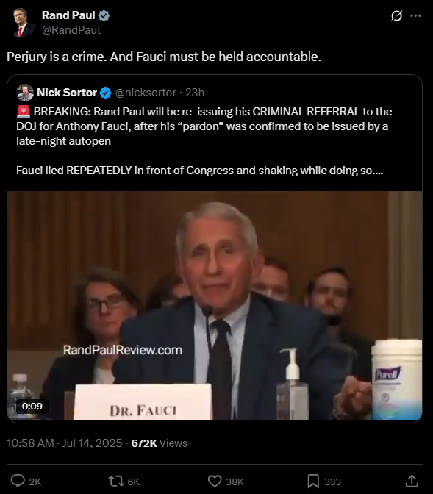Viewport: 433px width, 494px height.
Task: Click the reply speech bubble icon
Action: (18, 481)
